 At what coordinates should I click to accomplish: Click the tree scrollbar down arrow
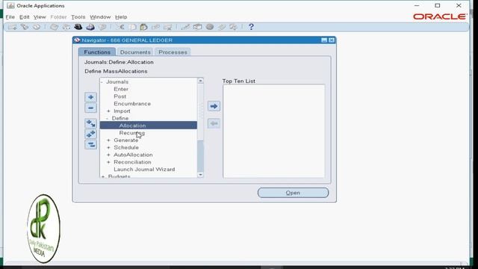(x=200, y=175)
